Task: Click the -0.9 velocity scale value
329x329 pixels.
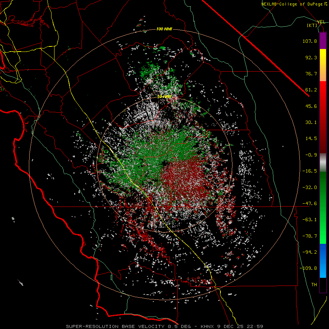Action: [311, 155]
